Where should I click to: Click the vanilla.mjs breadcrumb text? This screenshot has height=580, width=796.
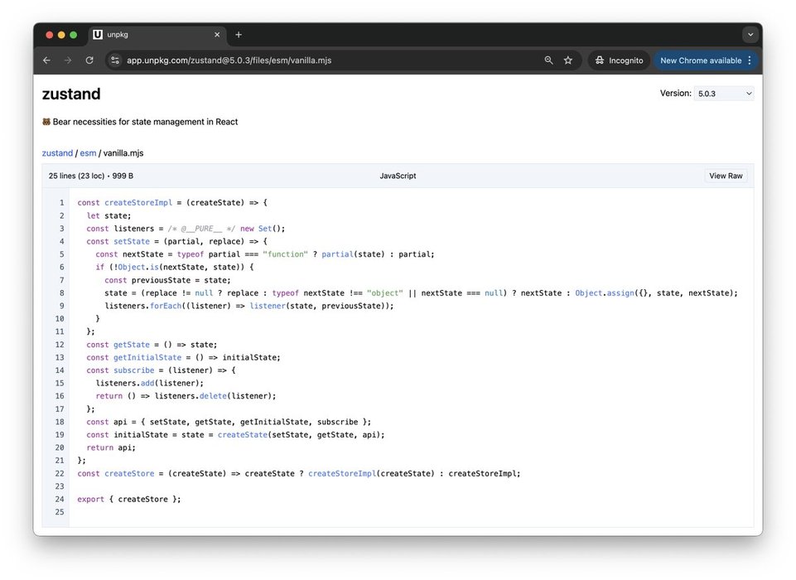123,153
